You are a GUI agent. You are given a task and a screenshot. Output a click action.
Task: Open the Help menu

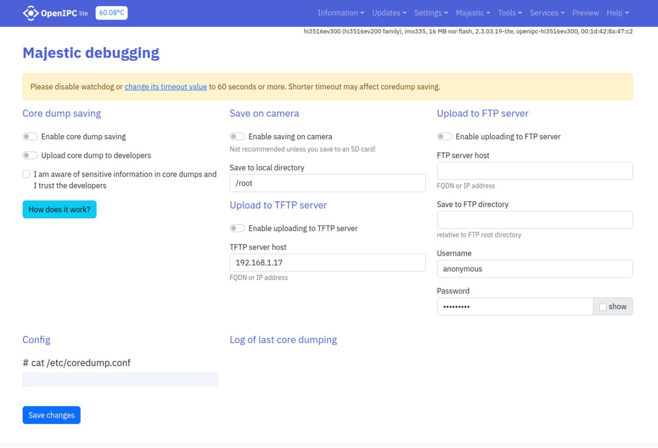tap(617, 13)
